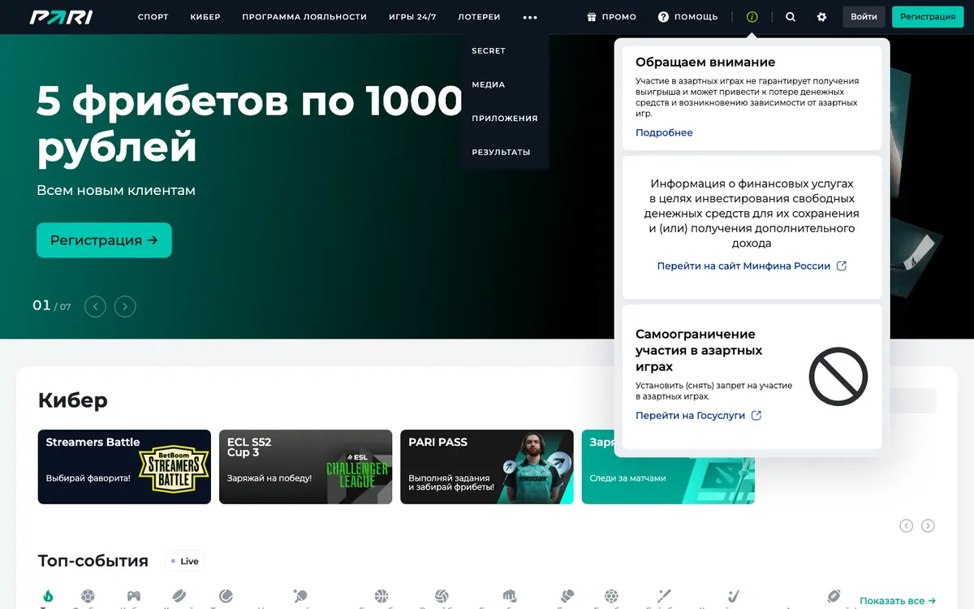Select the volleyball sport icon
Screen dimensions: 974x609
tap(442, 596)
